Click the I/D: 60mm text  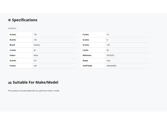[x=12, y=28]
